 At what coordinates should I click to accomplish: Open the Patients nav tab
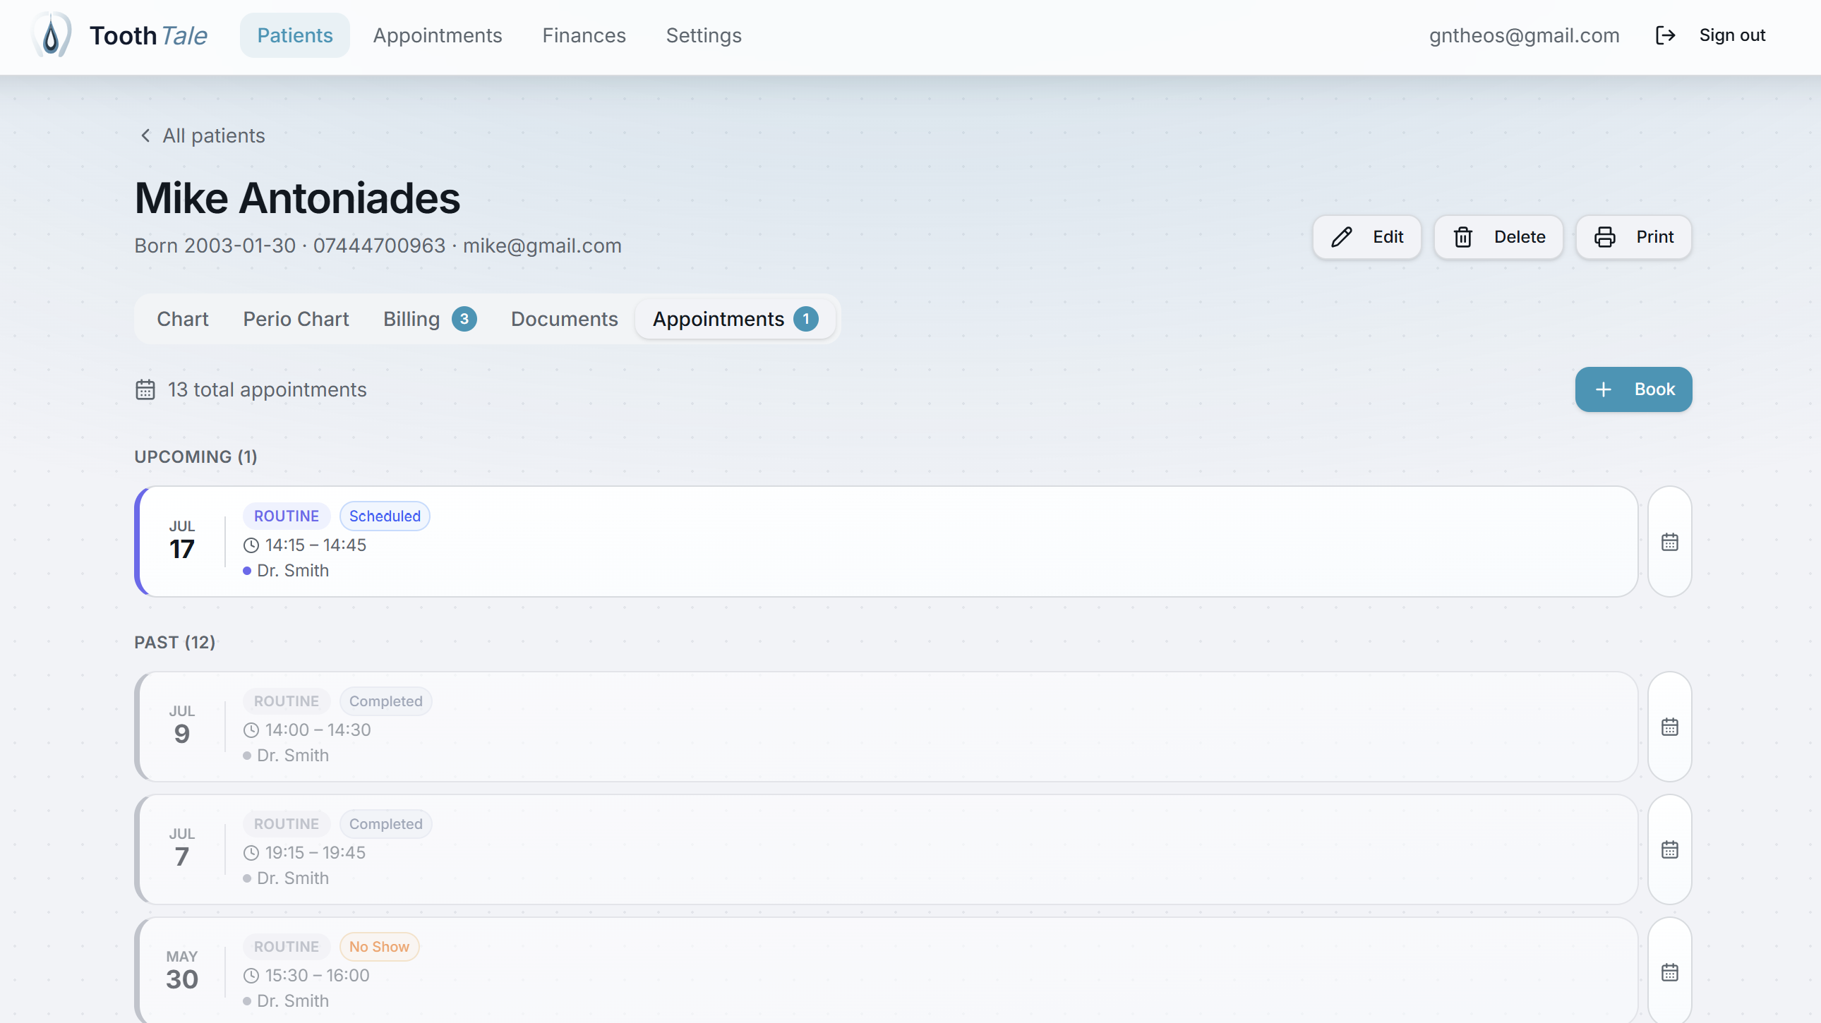[x=295, y=35]
